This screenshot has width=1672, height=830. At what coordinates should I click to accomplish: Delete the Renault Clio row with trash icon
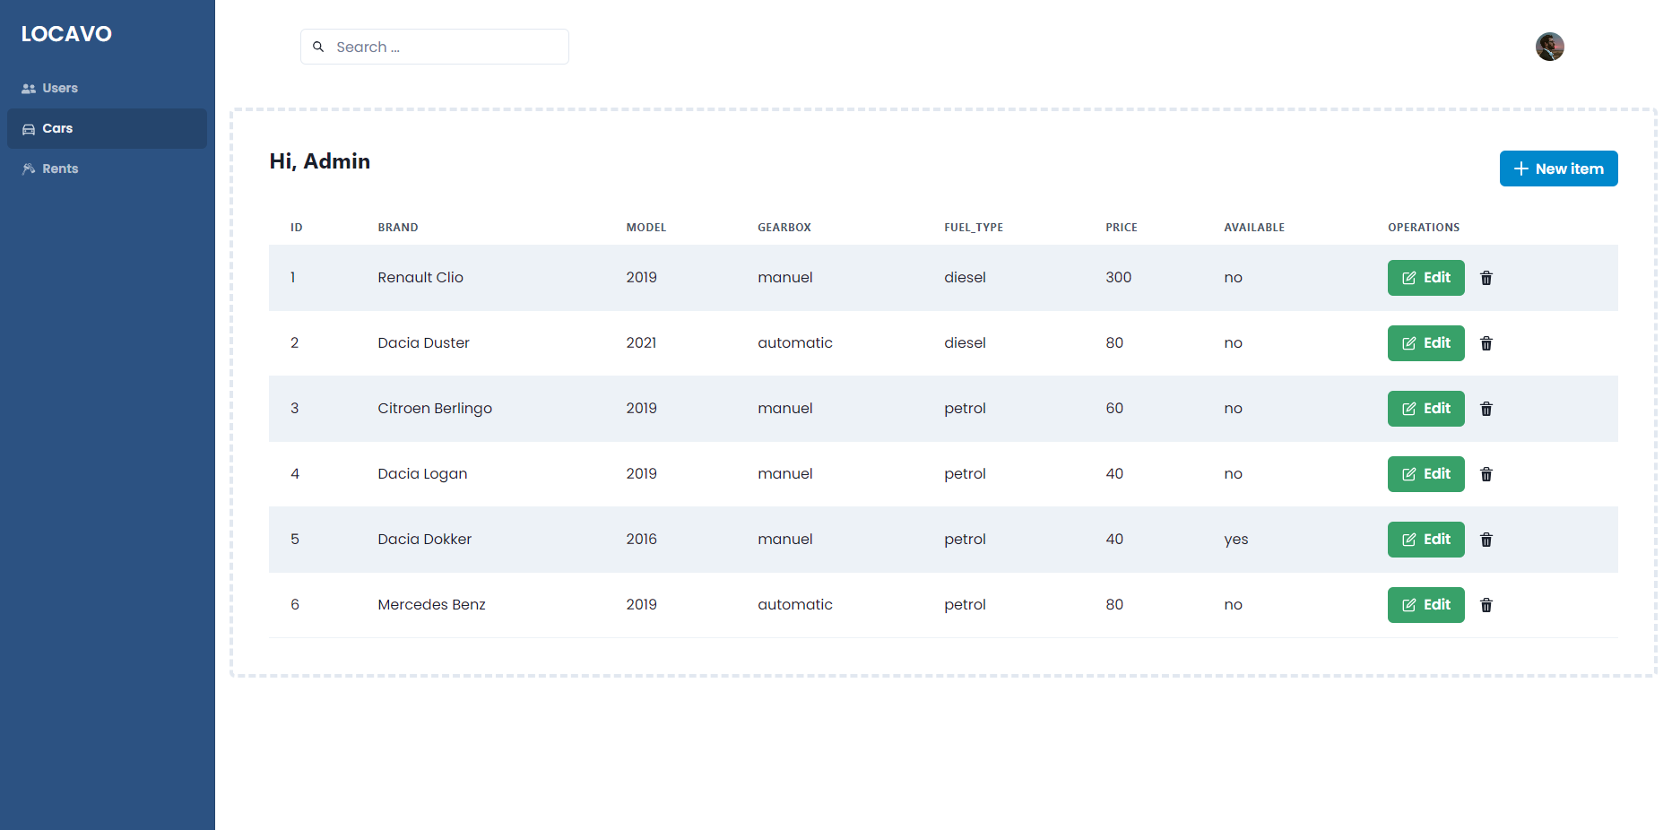pos(1486,278)
